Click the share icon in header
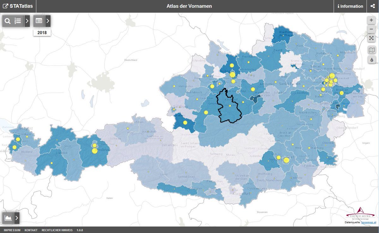The width and height of the screenshot is (379, 233). (x=373, y=6)
